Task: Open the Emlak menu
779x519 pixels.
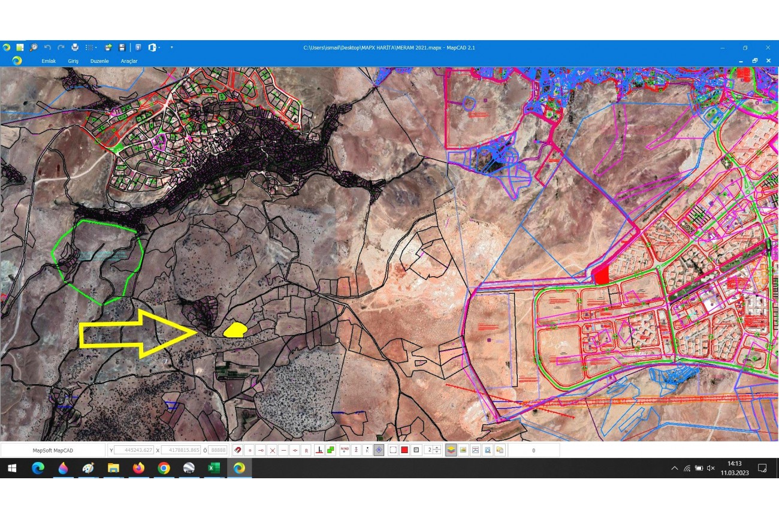Action: tap(49, 61)
